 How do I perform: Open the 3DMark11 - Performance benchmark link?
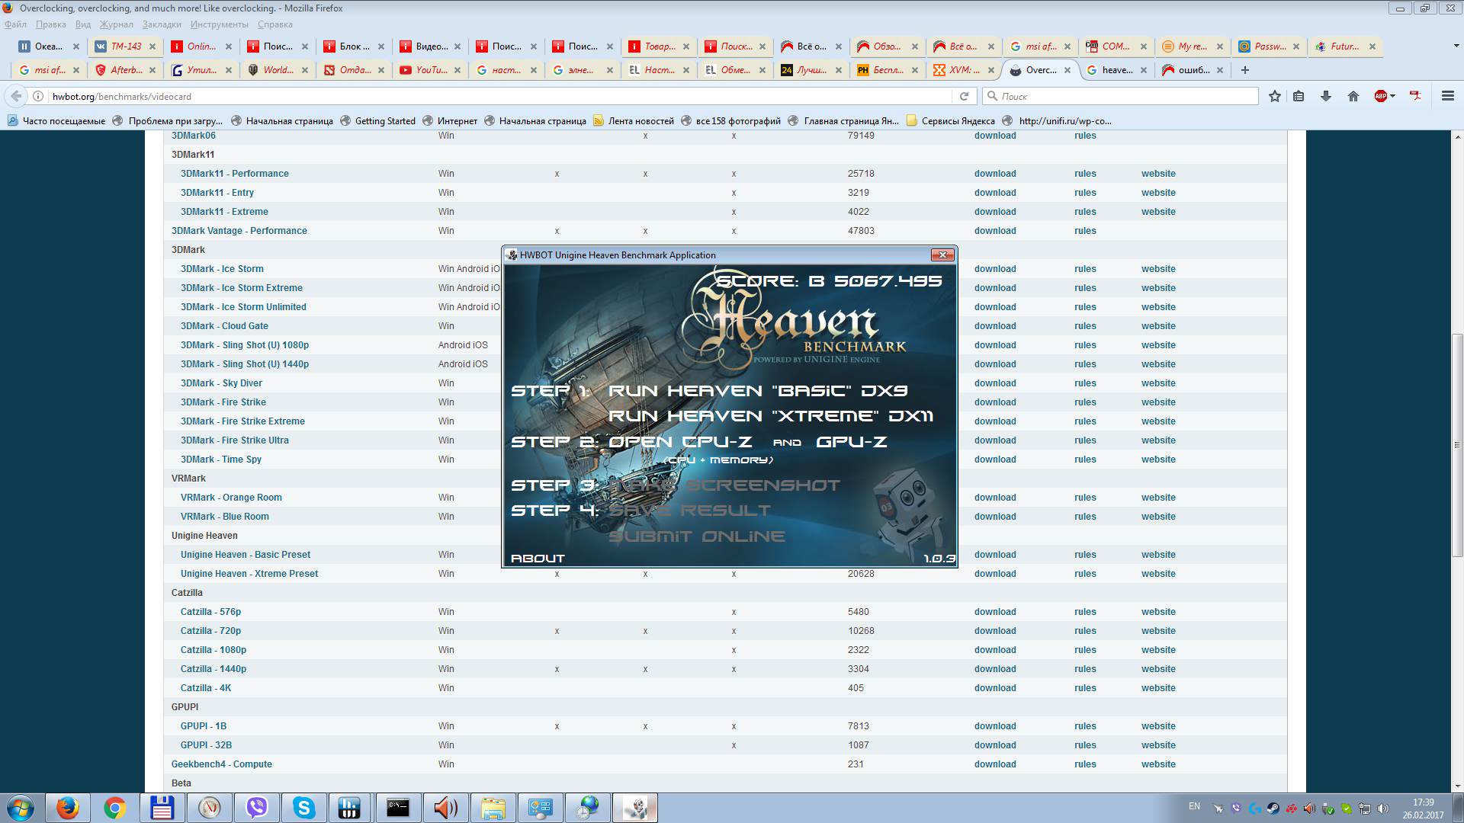pos(234,174)
